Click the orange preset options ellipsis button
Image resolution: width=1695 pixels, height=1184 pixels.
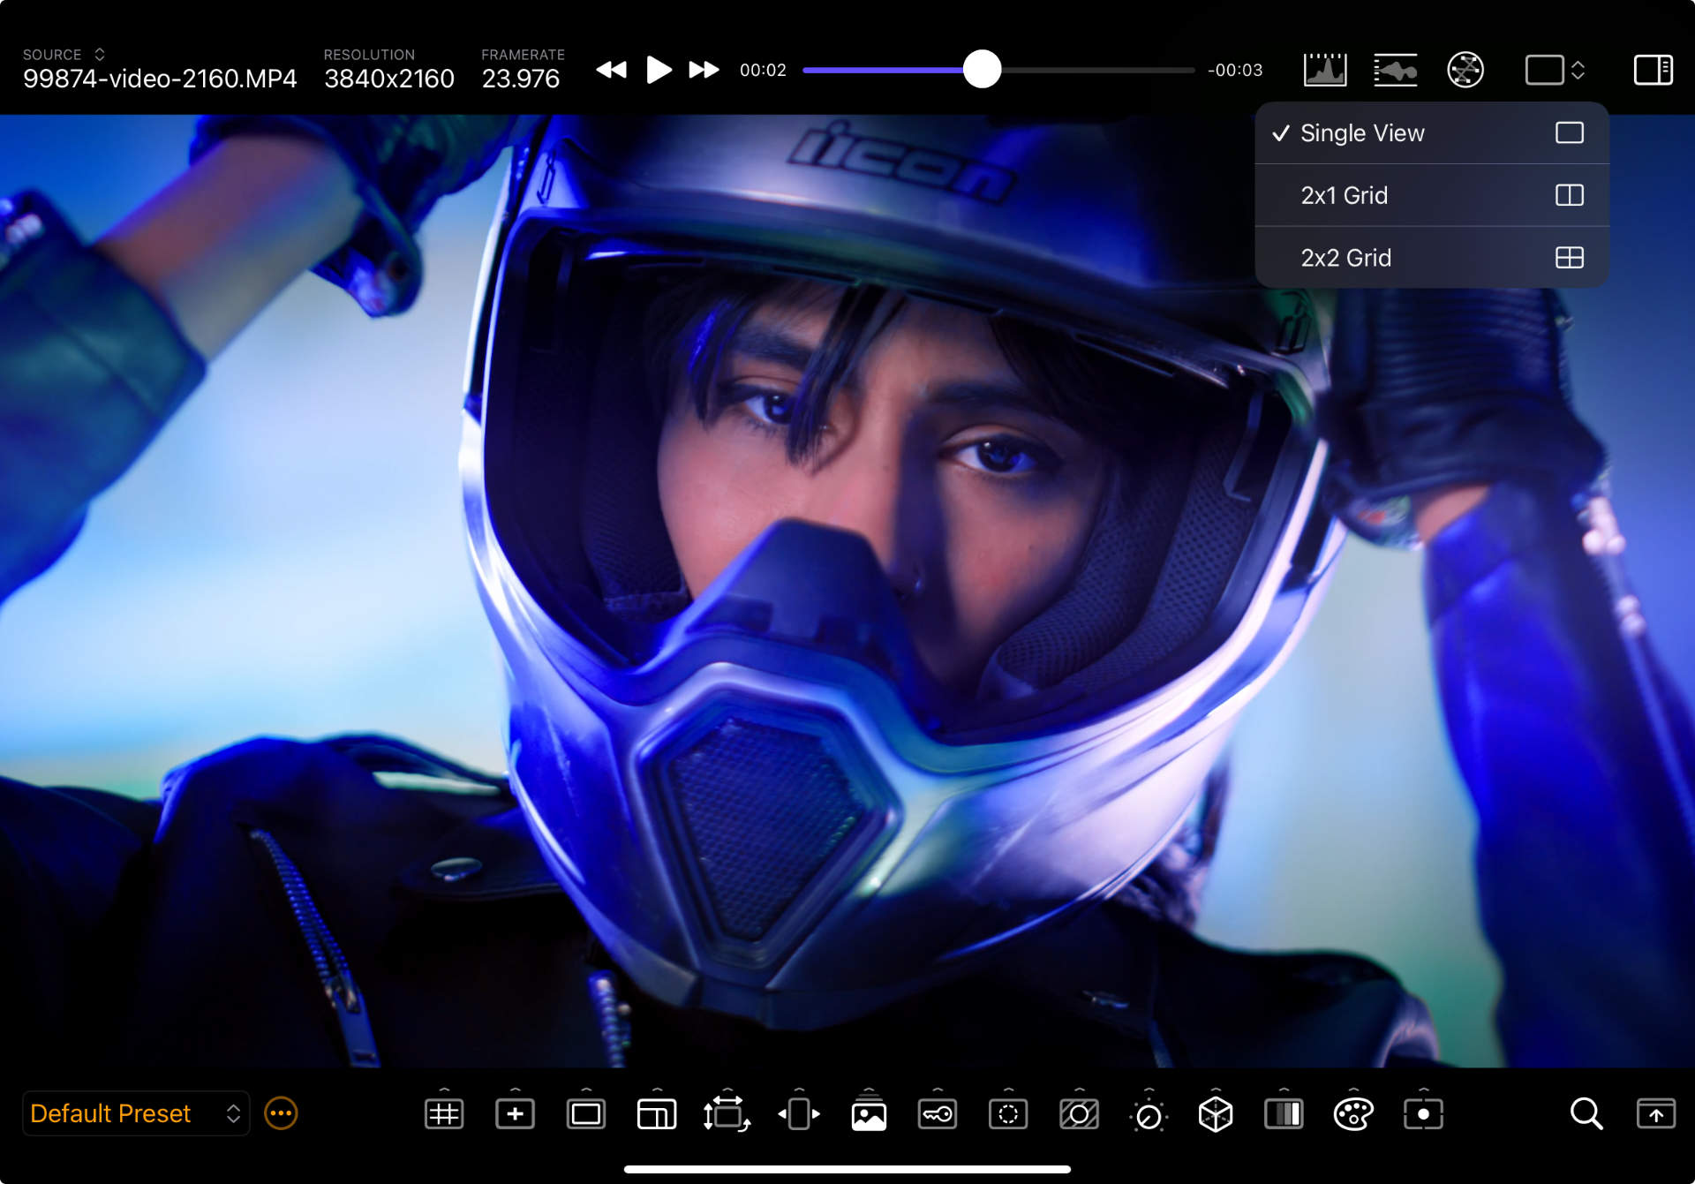[x=281, y=1113]
